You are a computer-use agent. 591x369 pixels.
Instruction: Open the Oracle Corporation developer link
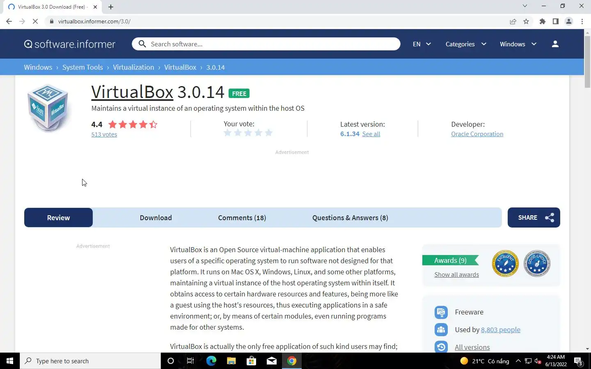coord(477,134)
